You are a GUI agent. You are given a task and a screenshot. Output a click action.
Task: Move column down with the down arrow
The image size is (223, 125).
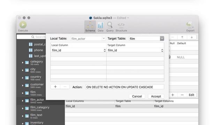(192, 37)
